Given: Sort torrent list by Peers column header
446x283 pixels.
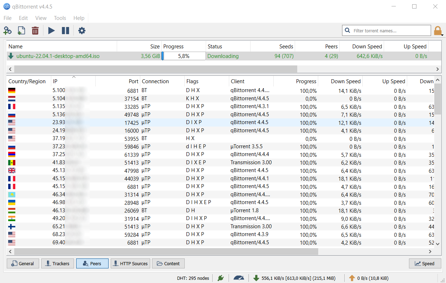Looking at the screenshot, I should 317,46.
